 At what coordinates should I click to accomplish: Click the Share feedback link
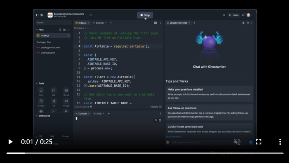pyautogui.click(x=174, y=137)
